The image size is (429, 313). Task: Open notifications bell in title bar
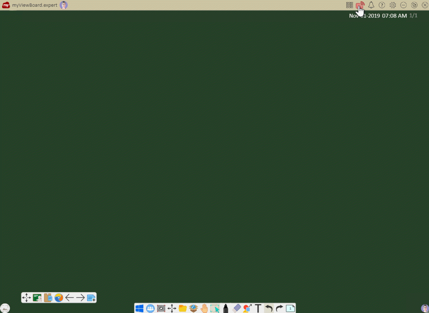pyautogui.click(x=371, y=5)
